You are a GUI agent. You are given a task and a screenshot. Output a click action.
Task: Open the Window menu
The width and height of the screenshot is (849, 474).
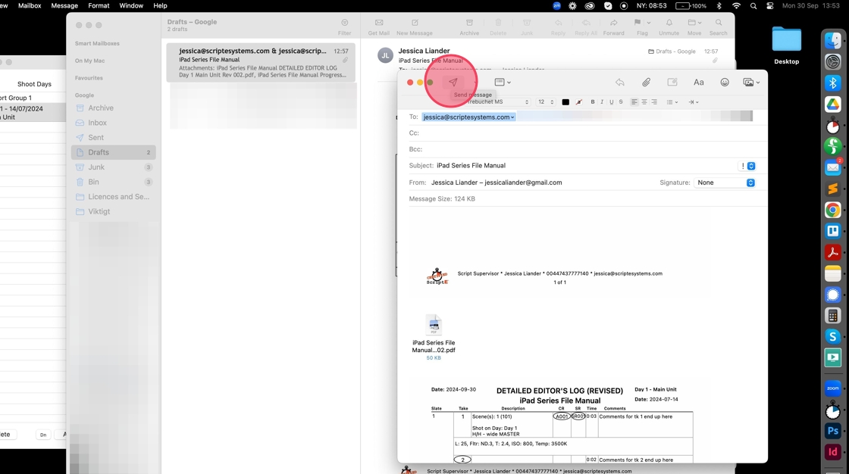(131, 5)
